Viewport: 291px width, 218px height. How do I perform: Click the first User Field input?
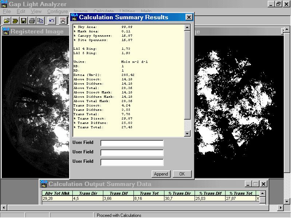(x=132, y=143)
